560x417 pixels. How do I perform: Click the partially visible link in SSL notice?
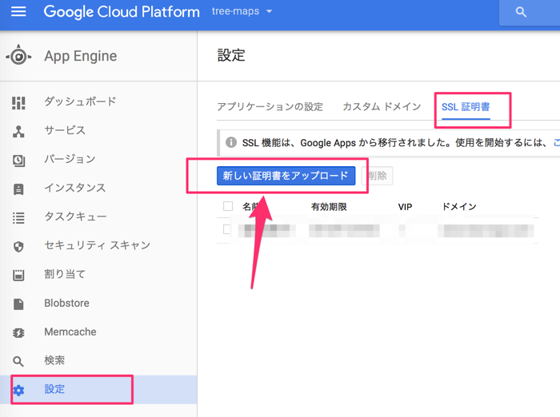click(x=557, y=142)
